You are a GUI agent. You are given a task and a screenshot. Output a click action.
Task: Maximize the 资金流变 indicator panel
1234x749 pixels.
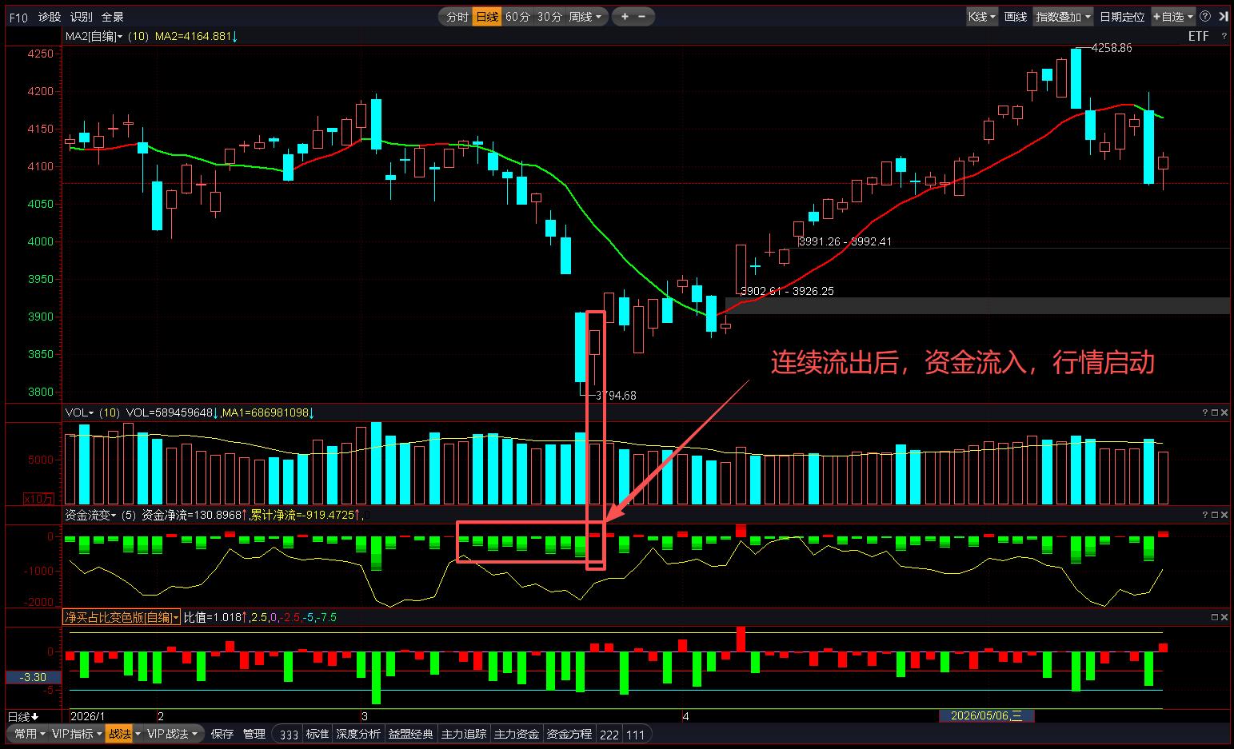pyautogui.click(x=1214, y=515)
